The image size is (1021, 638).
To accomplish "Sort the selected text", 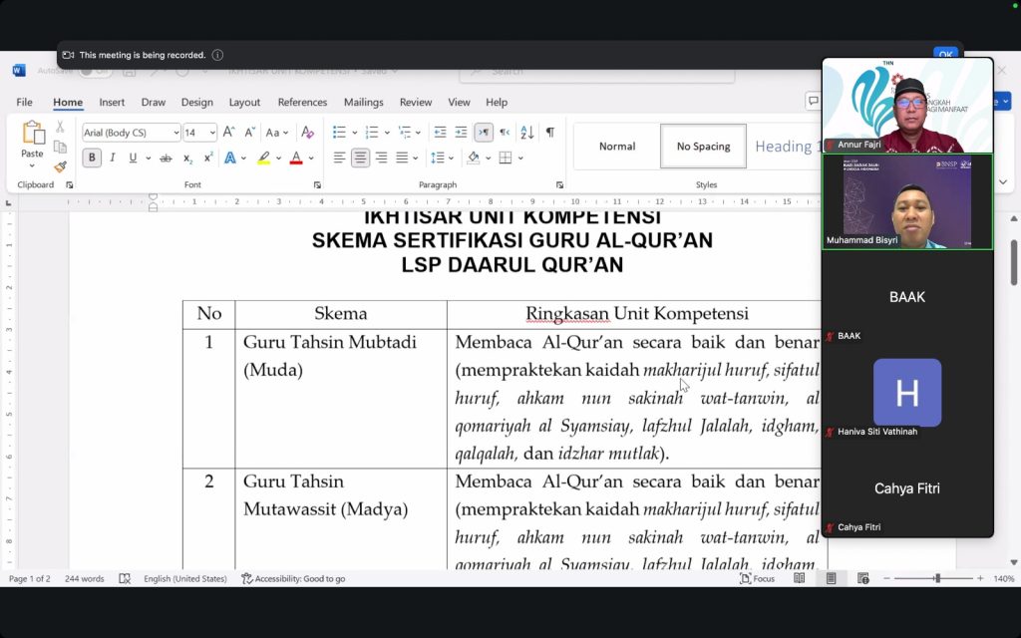I will tap(526, 133).
